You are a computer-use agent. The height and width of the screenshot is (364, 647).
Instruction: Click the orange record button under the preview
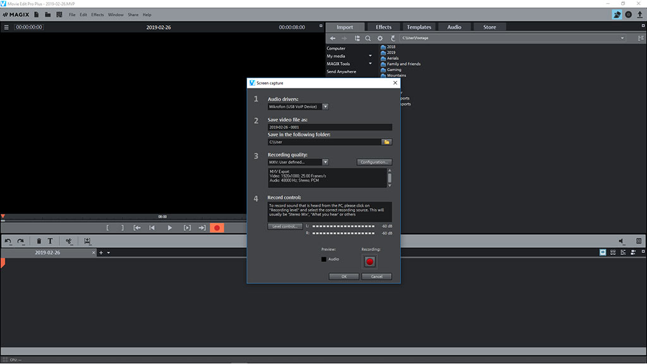(217, 228)
